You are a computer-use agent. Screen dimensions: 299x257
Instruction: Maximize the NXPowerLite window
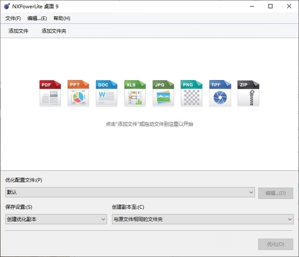coord(271,6)
